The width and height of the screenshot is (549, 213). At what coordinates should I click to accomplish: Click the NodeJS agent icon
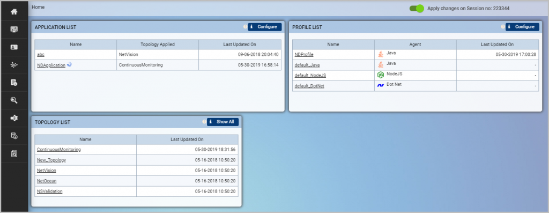381,75
